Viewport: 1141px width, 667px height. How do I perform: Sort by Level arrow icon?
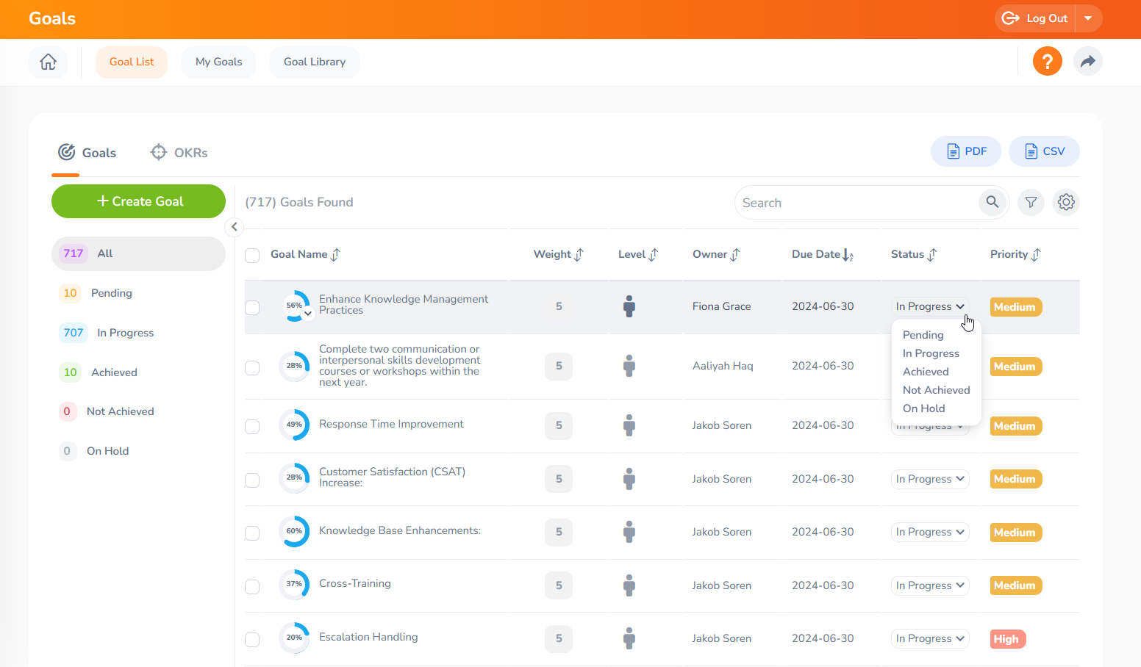click(653, 255)
